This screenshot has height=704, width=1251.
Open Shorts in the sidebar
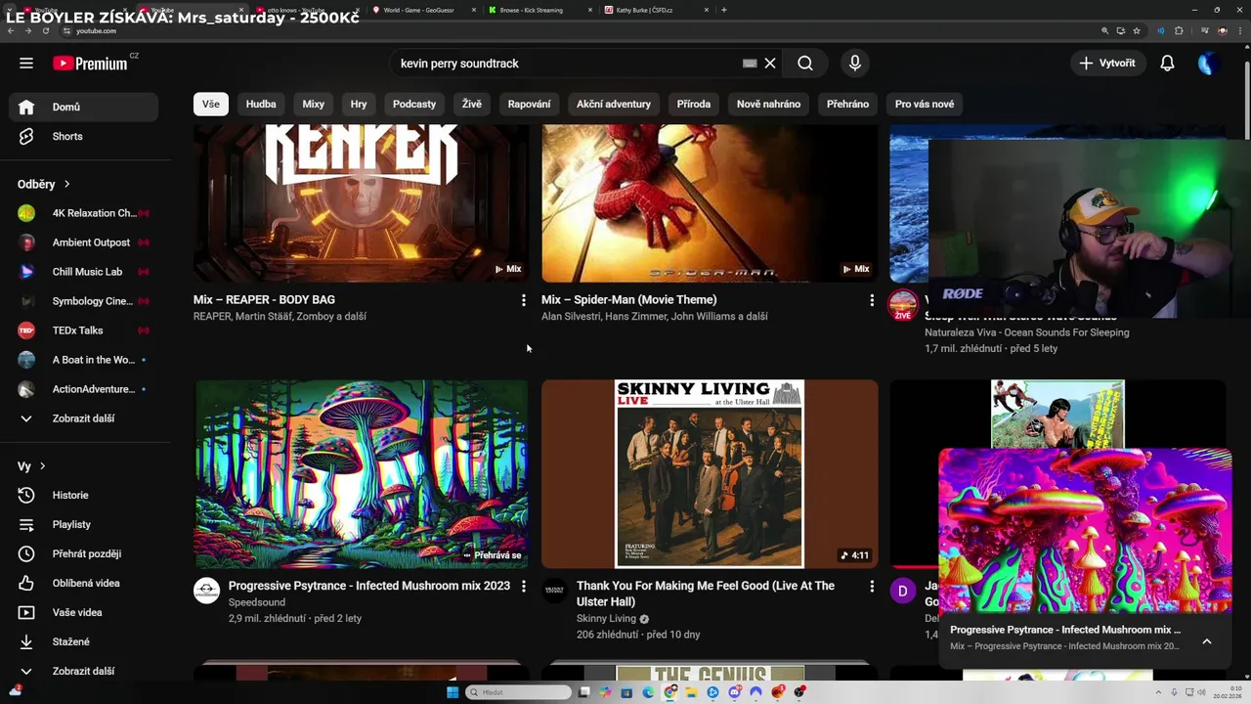tap(84, 136)
